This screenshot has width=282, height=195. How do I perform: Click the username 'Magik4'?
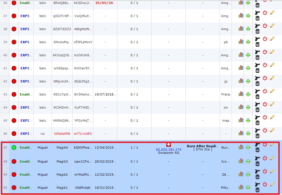[x=62, y=148]
